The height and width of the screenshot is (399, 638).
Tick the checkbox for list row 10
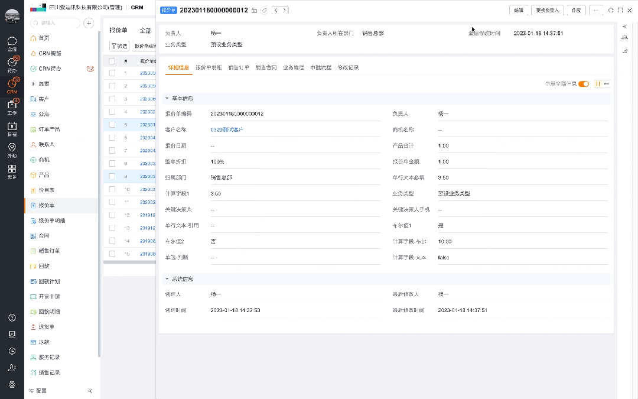tap(112, 189)
